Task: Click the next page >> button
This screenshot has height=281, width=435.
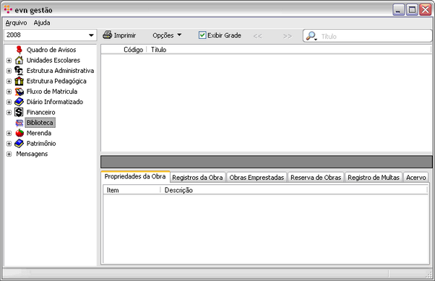Action: [x=288, y=36]
